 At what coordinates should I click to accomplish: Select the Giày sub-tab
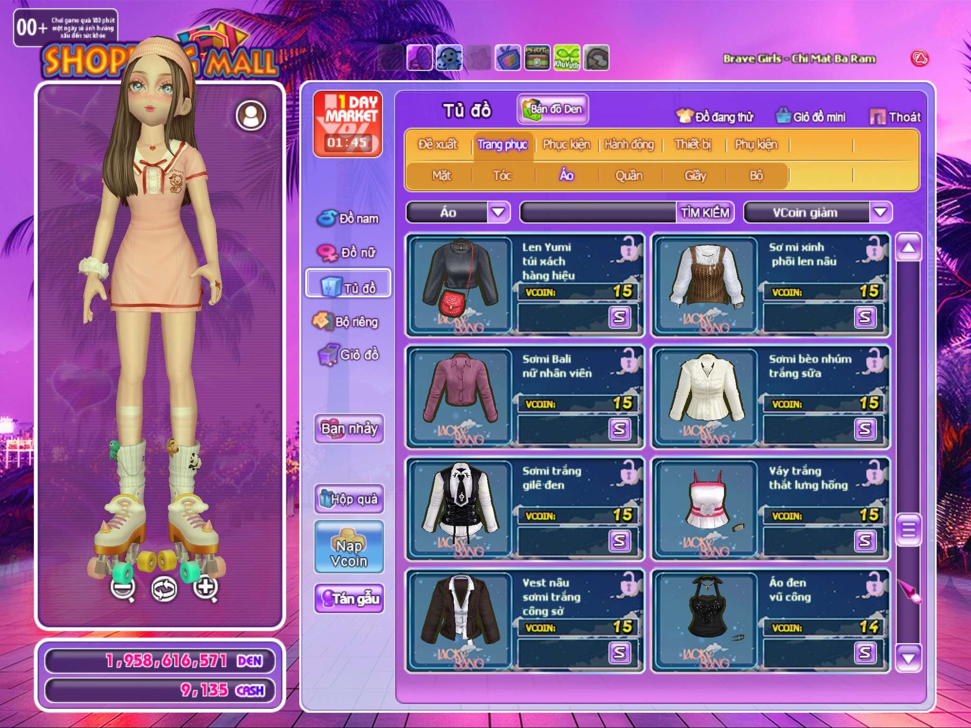click(696, 176)
